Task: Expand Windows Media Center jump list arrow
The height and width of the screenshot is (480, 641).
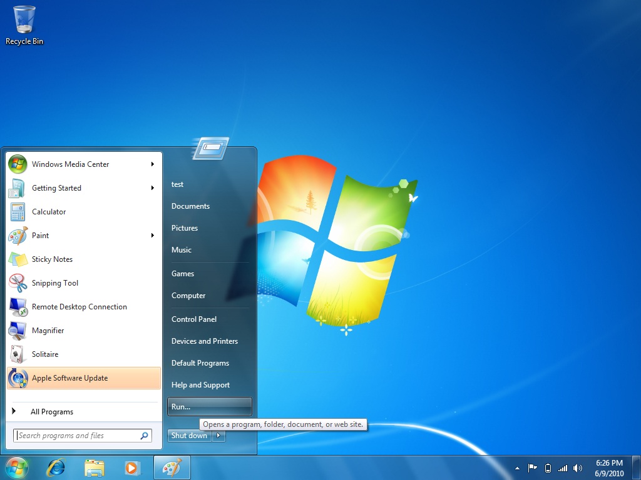Action: pos(153,164)
